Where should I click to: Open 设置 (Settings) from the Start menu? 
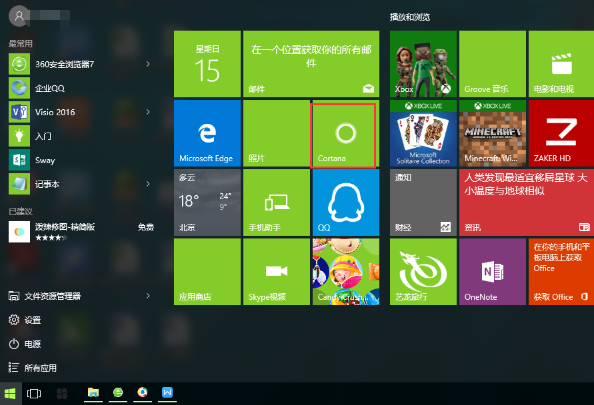[x=25, y=320]
